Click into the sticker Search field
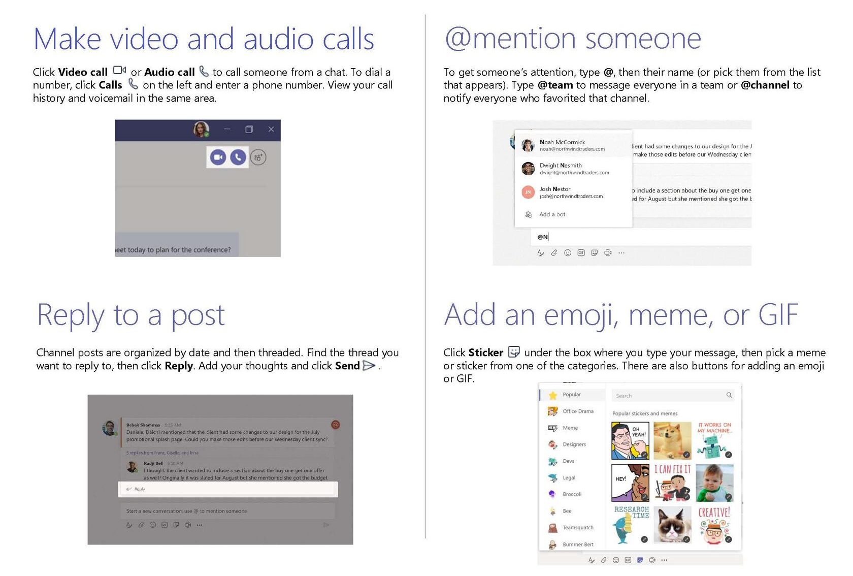 (x=668, y=396)
